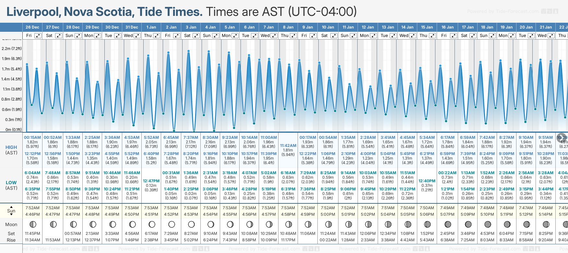
Task: Click the Powered by Tide-Forecast.com link at top right
Action: pyautogui.click(x=503, y=11)
